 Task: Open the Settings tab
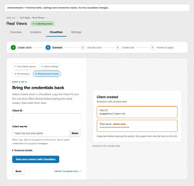76,32
